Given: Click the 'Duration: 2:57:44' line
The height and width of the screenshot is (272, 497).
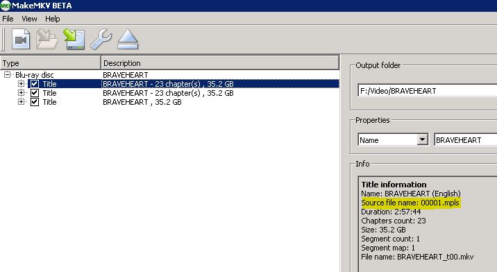Looking at the screenshot, I should point(391,212).
